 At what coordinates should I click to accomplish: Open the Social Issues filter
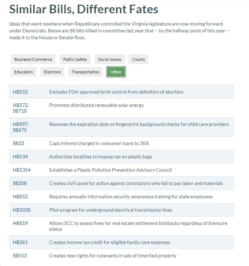tap(110, 59)
